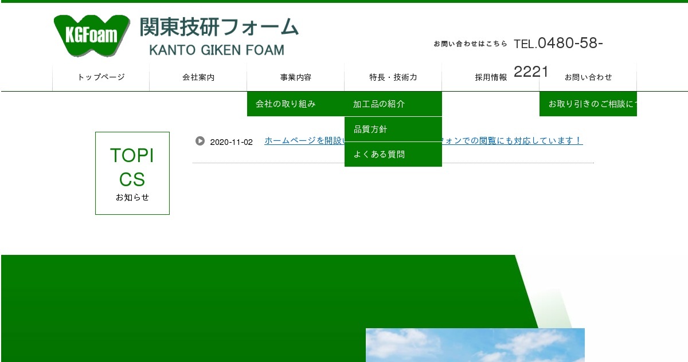Select 品質方針 from the submenu

click(x=371, y=129)
